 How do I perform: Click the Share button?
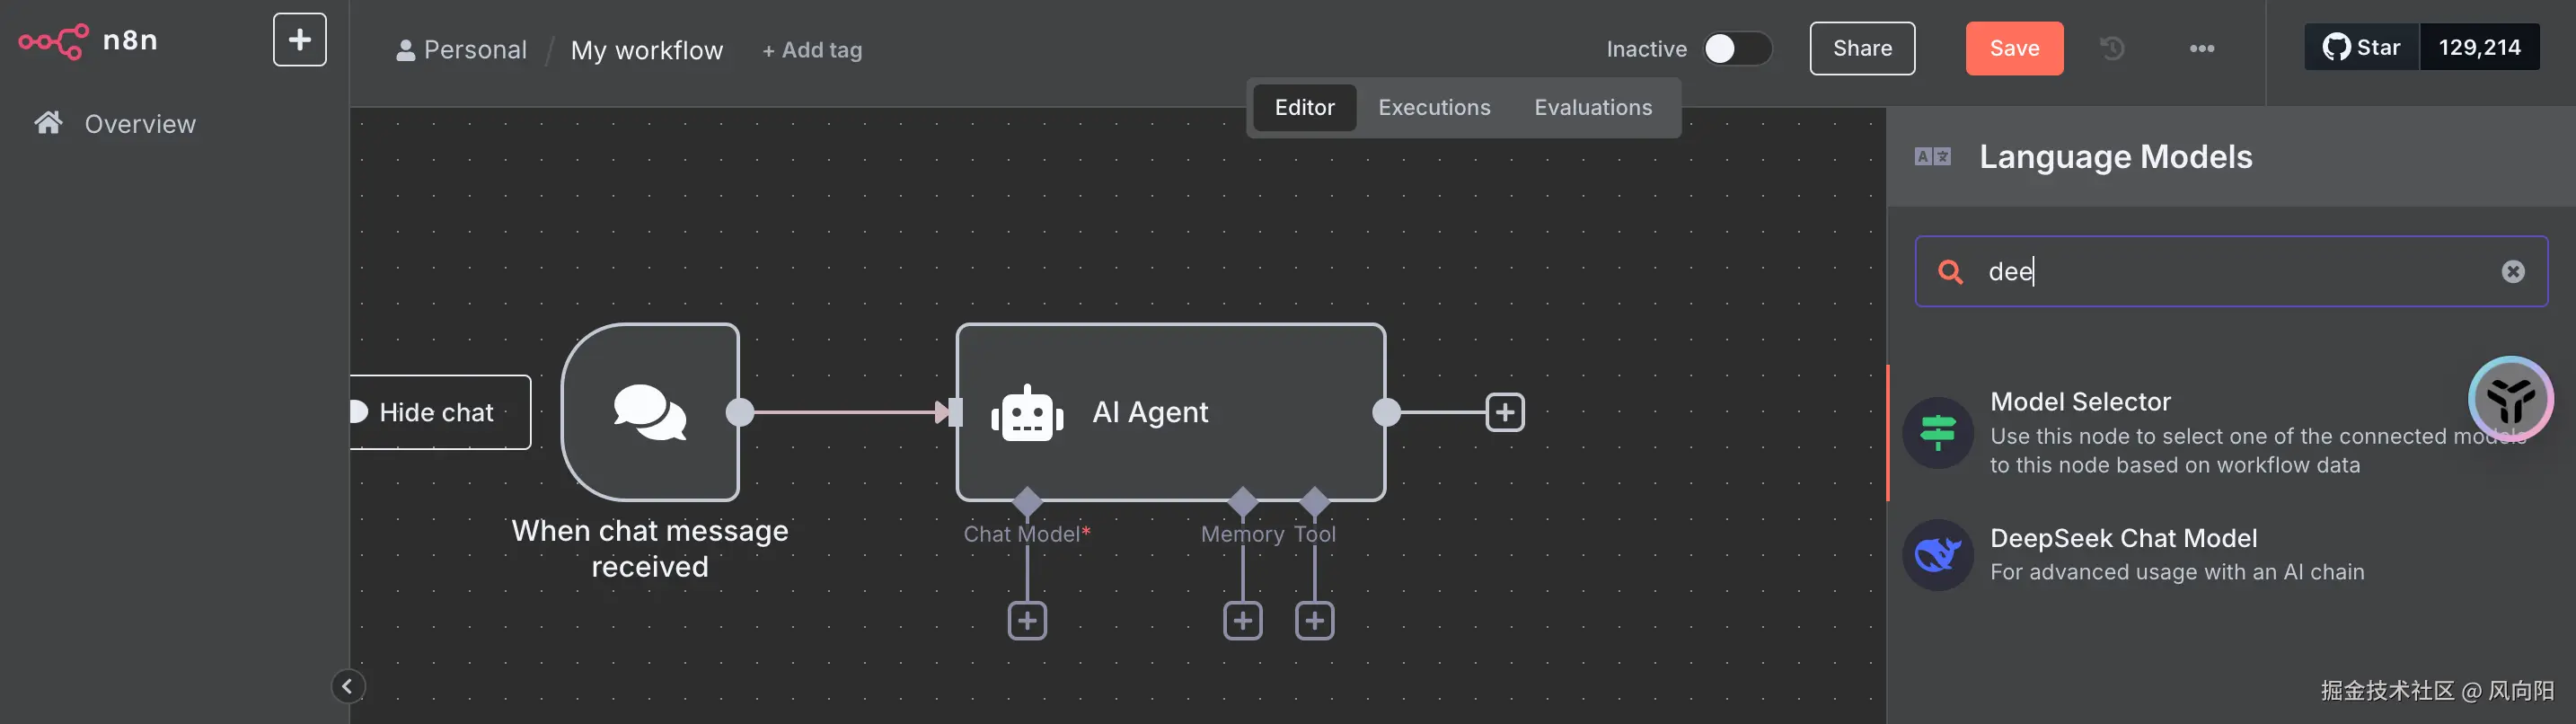(x=1862, y=48)
